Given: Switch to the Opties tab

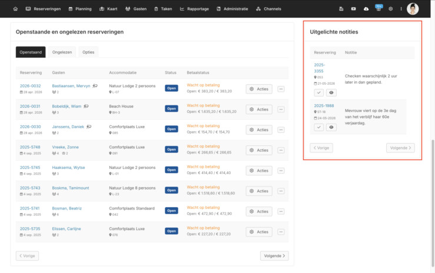Looking at the screenshot, I should tap(88, 52).
